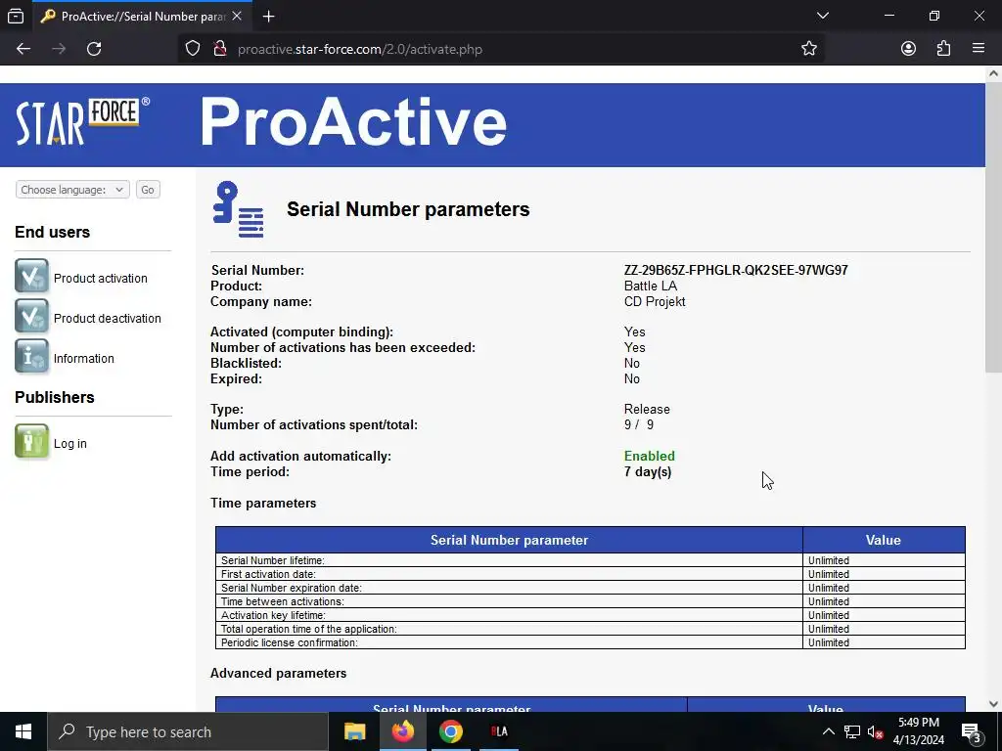Click the Advanced parameters heading
Image resolution: width=1002 pixels, height=751 pixels.
click(279, 673)
